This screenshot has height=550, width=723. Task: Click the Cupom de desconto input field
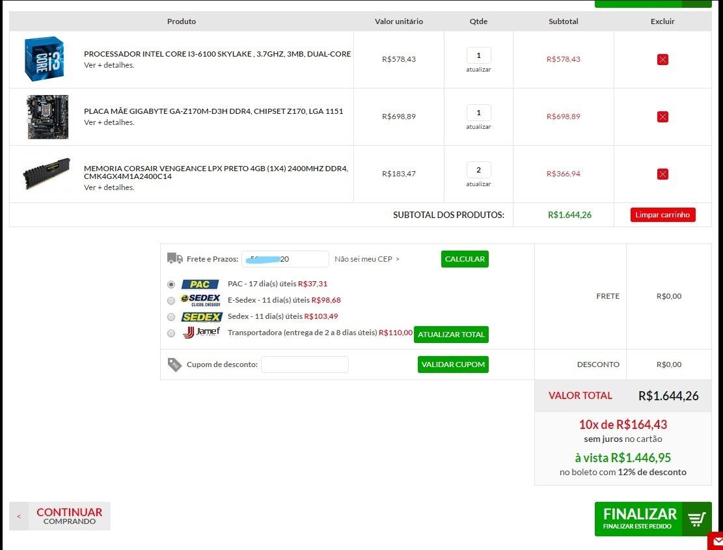tap(305, 364)
